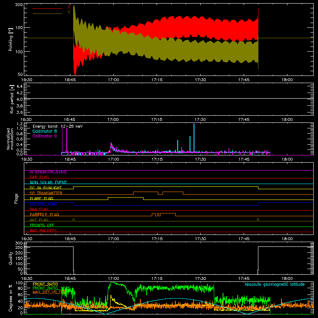This screenshot has height=318, width=318.
Task: Click the SC_TRANSMITTER flag label
Action: pyautogui.click(x=46, y=193)
